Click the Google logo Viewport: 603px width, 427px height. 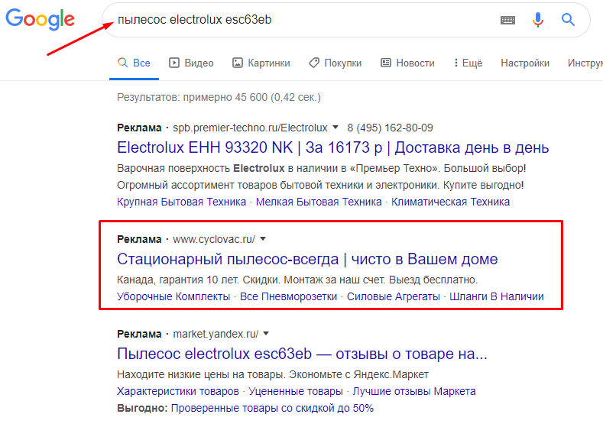[40, 19]
